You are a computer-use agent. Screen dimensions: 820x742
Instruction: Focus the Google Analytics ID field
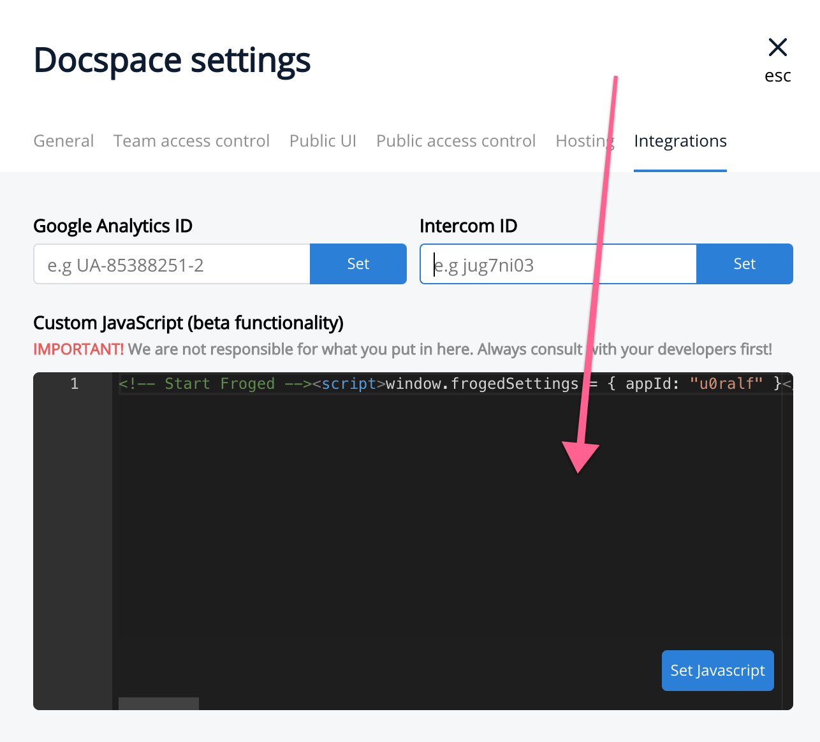tap(172, 264)
